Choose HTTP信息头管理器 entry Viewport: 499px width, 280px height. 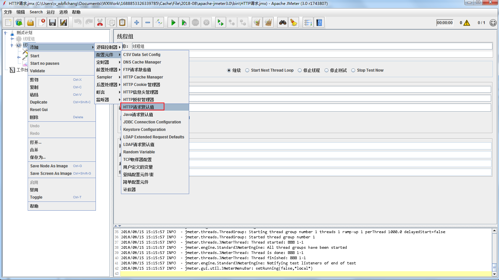pyautogui.click(x=155, y=92)
